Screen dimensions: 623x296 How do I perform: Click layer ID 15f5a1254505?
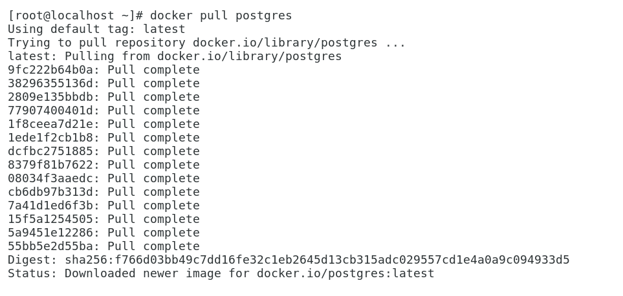click(x=54, y=219)
